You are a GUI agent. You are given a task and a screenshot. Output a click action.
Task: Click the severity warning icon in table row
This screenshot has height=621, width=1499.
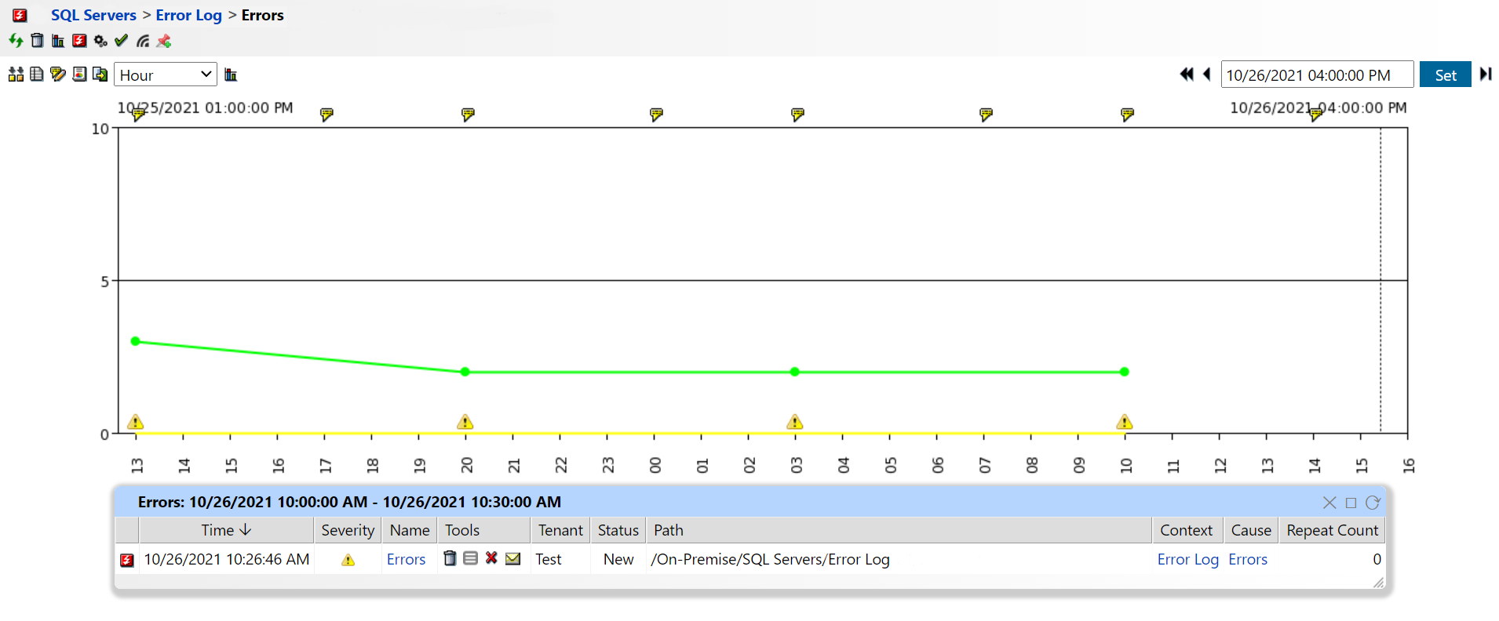348,560
